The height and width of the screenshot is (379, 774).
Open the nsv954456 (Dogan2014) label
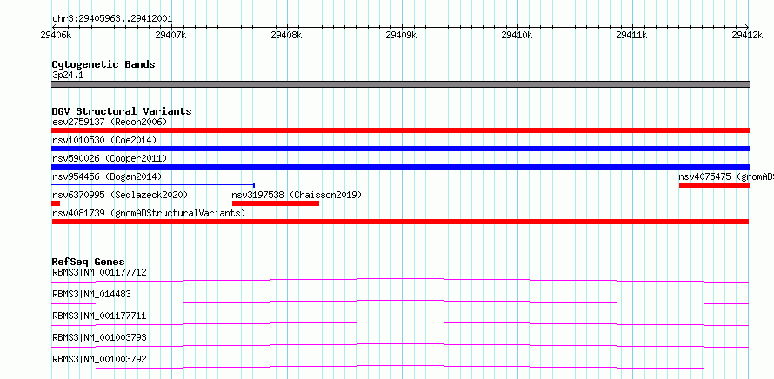pyautogui.click(x=107, y=176)
